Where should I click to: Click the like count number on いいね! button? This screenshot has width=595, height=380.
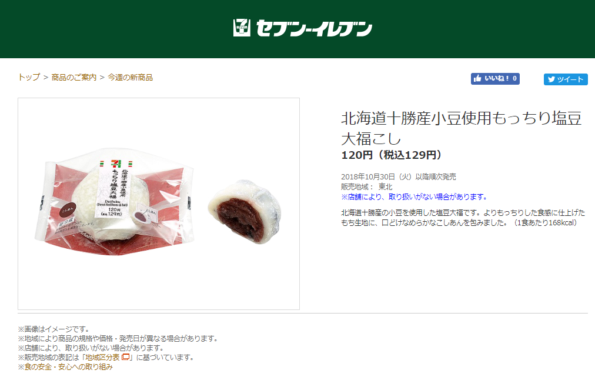(x=514, y=79)
